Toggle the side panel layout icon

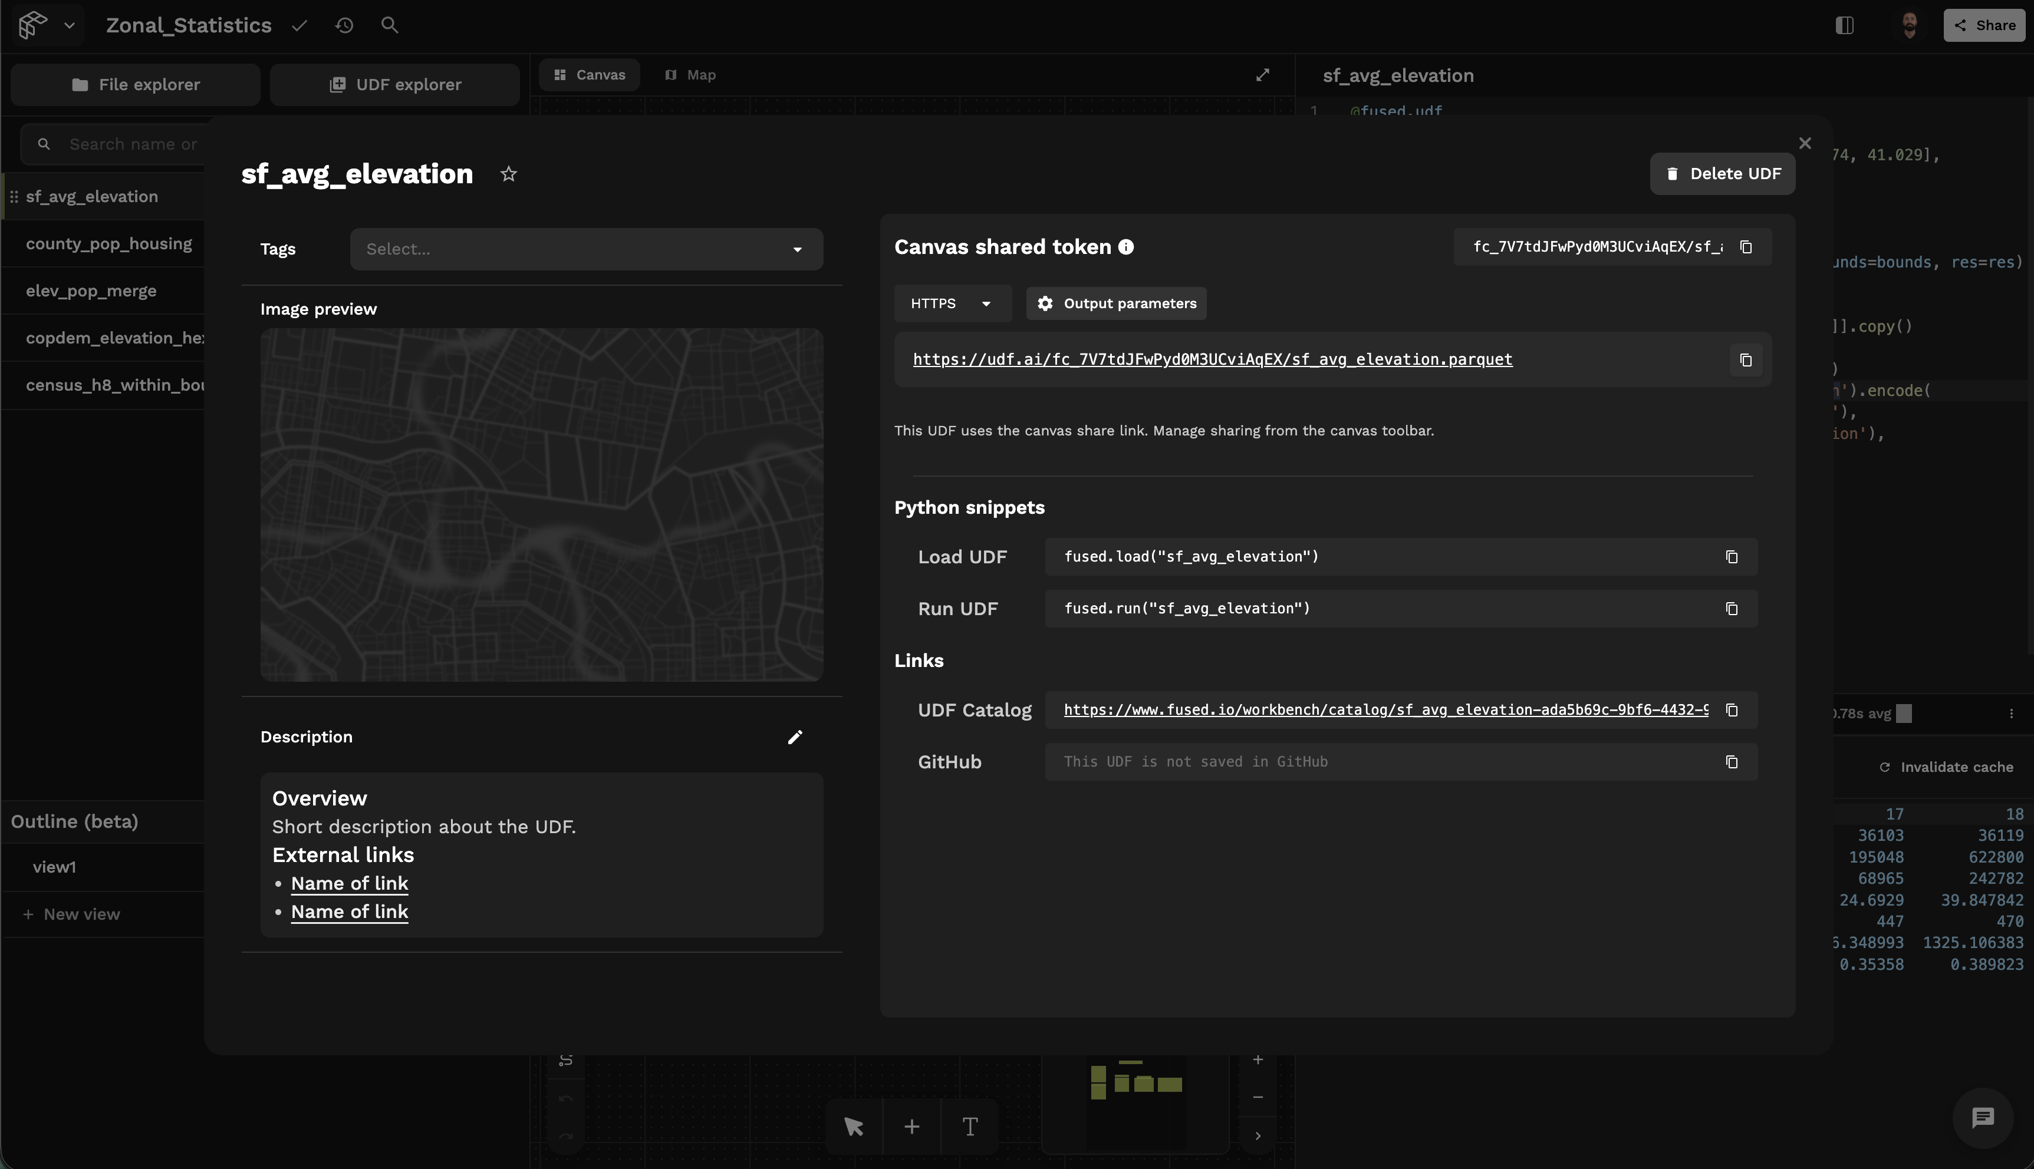click(x=1844, y=26)
